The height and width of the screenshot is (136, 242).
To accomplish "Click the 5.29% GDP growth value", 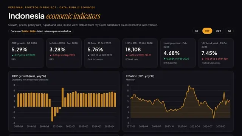I will [x=19, y=49].
